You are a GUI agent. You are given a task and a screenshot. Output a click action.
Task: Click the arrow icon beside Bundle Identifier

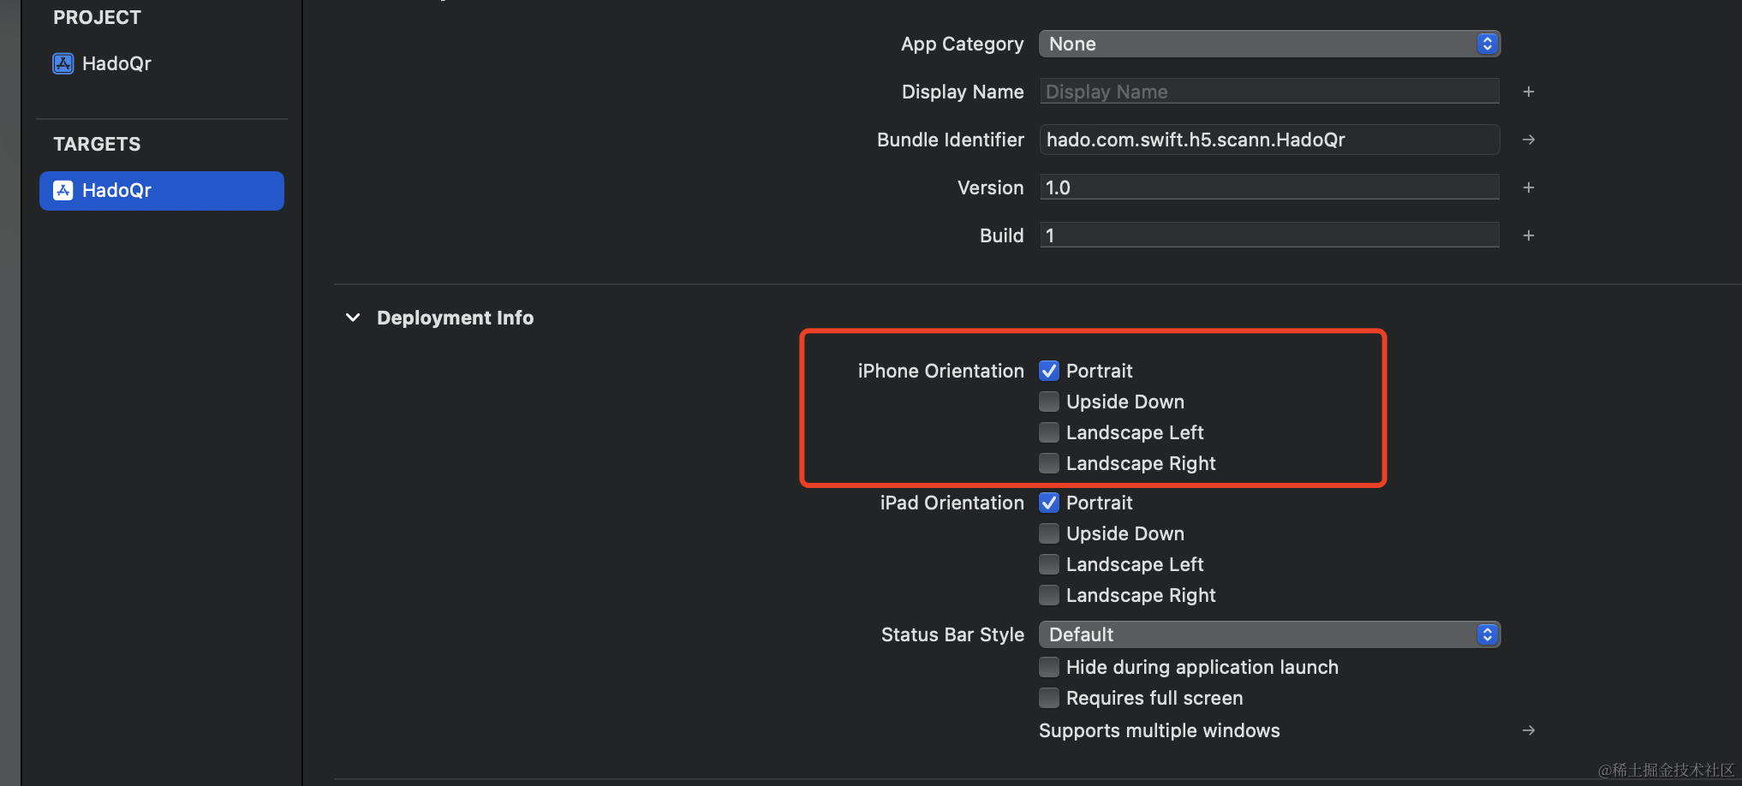pyautogui.click(x=1529, y=140)
